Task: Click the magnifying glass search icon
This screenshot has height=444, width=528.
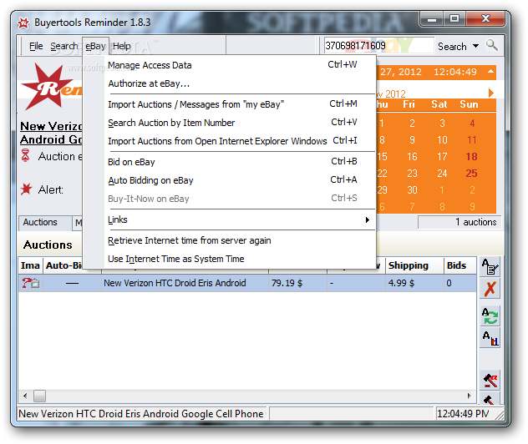Action: click(x=491, y=45)
